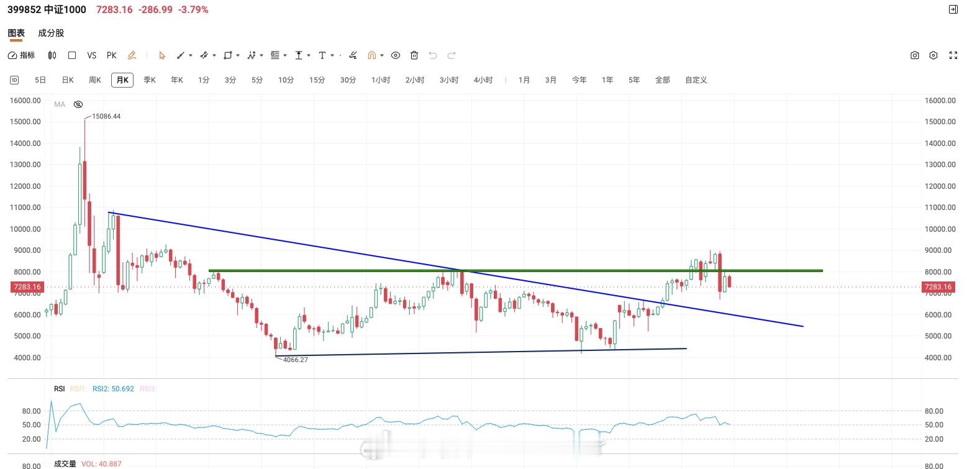The width and height of the screenshot is (967, 469).
Task: Enter fullscreen chart mode
Action: (953, 55)
